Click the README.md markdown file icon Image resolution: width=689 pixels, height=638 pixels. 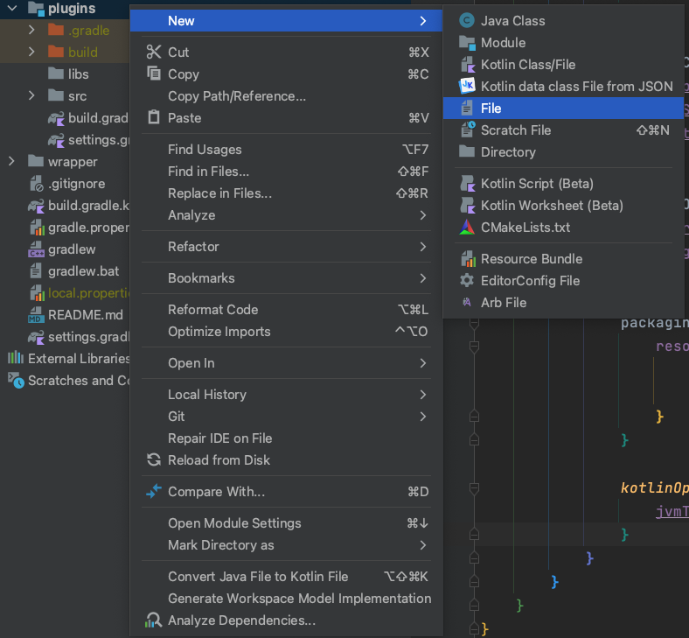tap(36, 315)
